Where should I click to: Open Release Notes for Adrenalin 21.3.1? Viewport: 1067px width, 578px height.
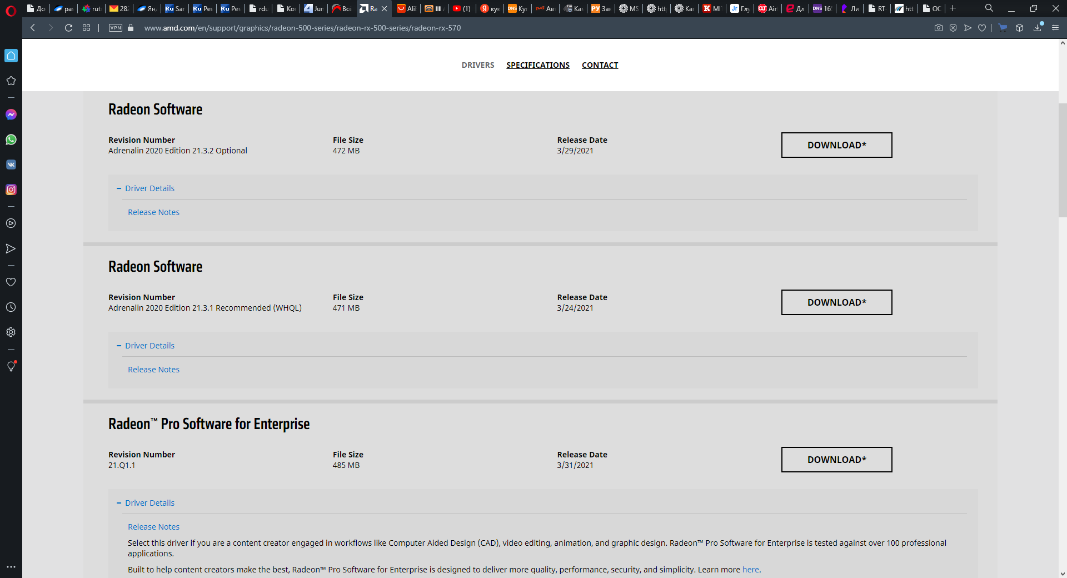point(153,370)
